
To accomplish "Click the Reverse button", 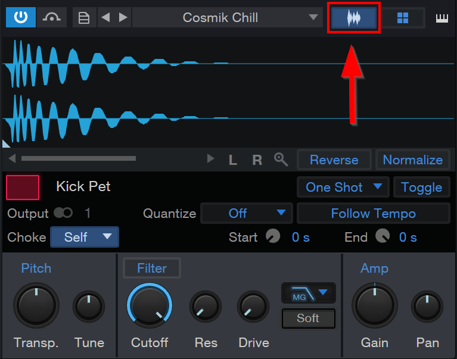I will point(334,160).
